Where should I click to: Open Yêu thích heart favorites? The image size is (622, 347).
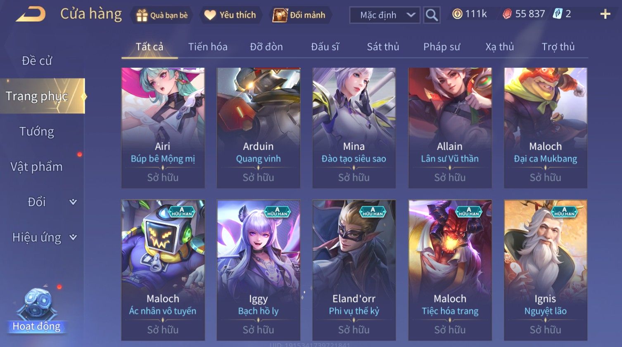click(210, 15)
